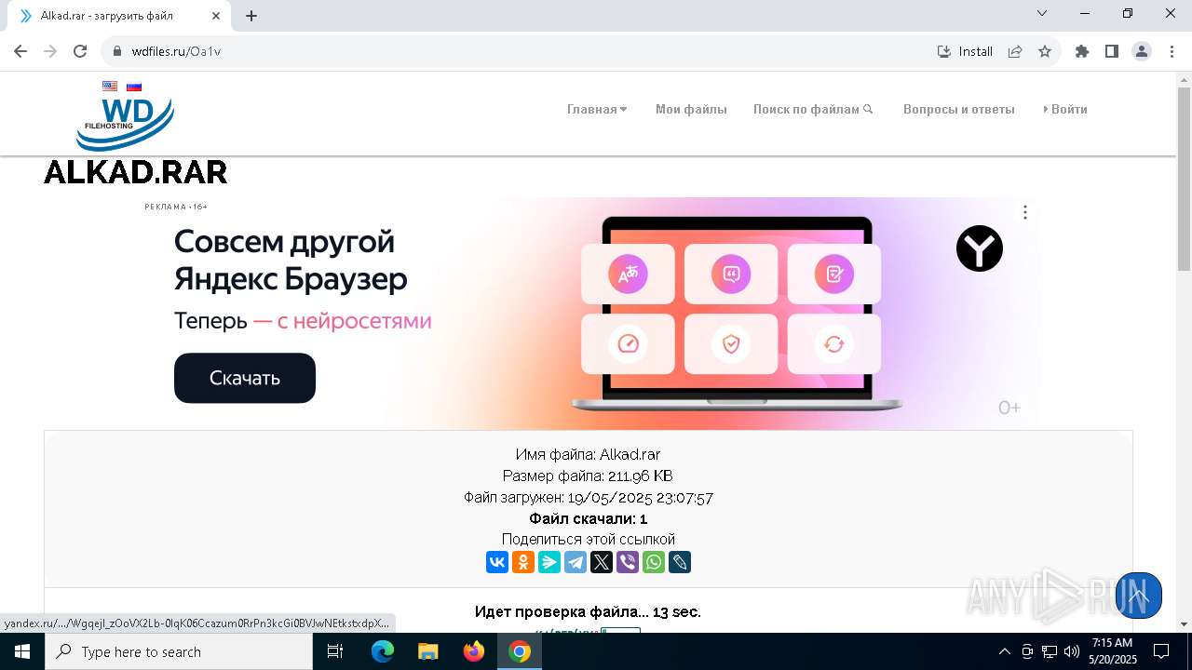The image size is (1192, 670).
Task: Open the network tray icon
Action: (x=1050, y=651)
